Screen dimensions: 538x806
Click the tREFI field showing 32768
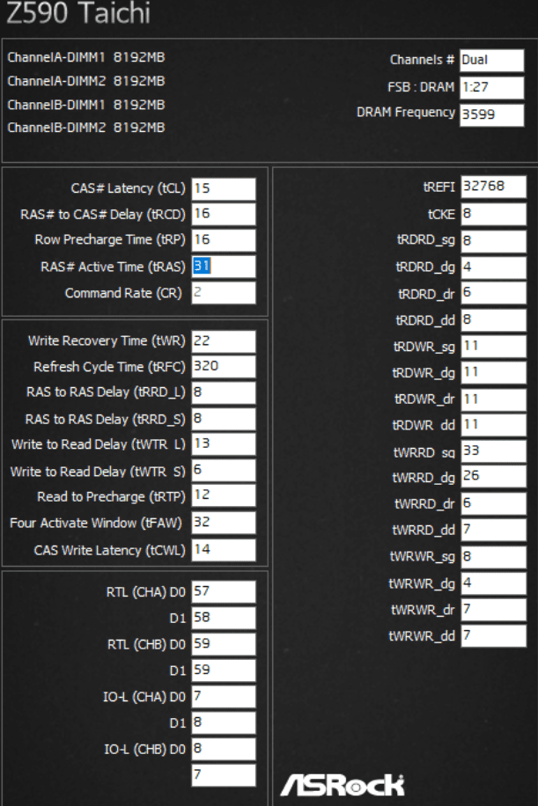(493, 187)
